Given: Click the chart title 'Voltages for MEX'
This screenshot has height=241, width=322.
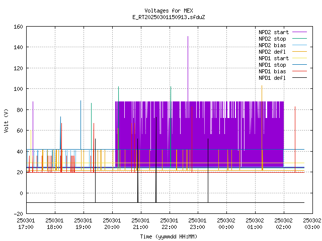Looking at the screenshot, I should tap(169, 11).
